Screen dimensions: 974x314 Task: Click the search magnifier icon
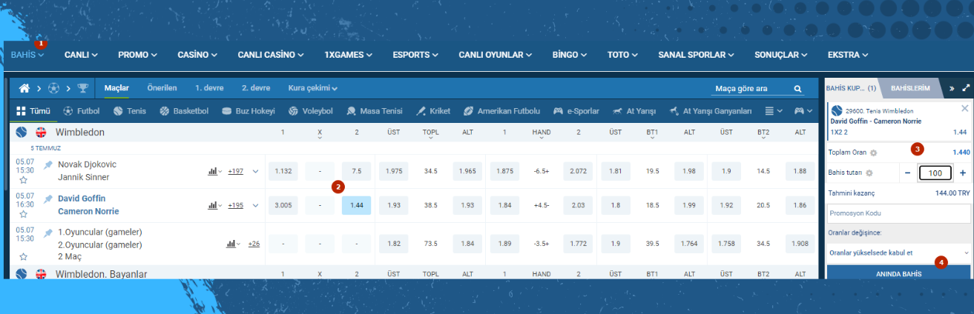click(797, 89)
